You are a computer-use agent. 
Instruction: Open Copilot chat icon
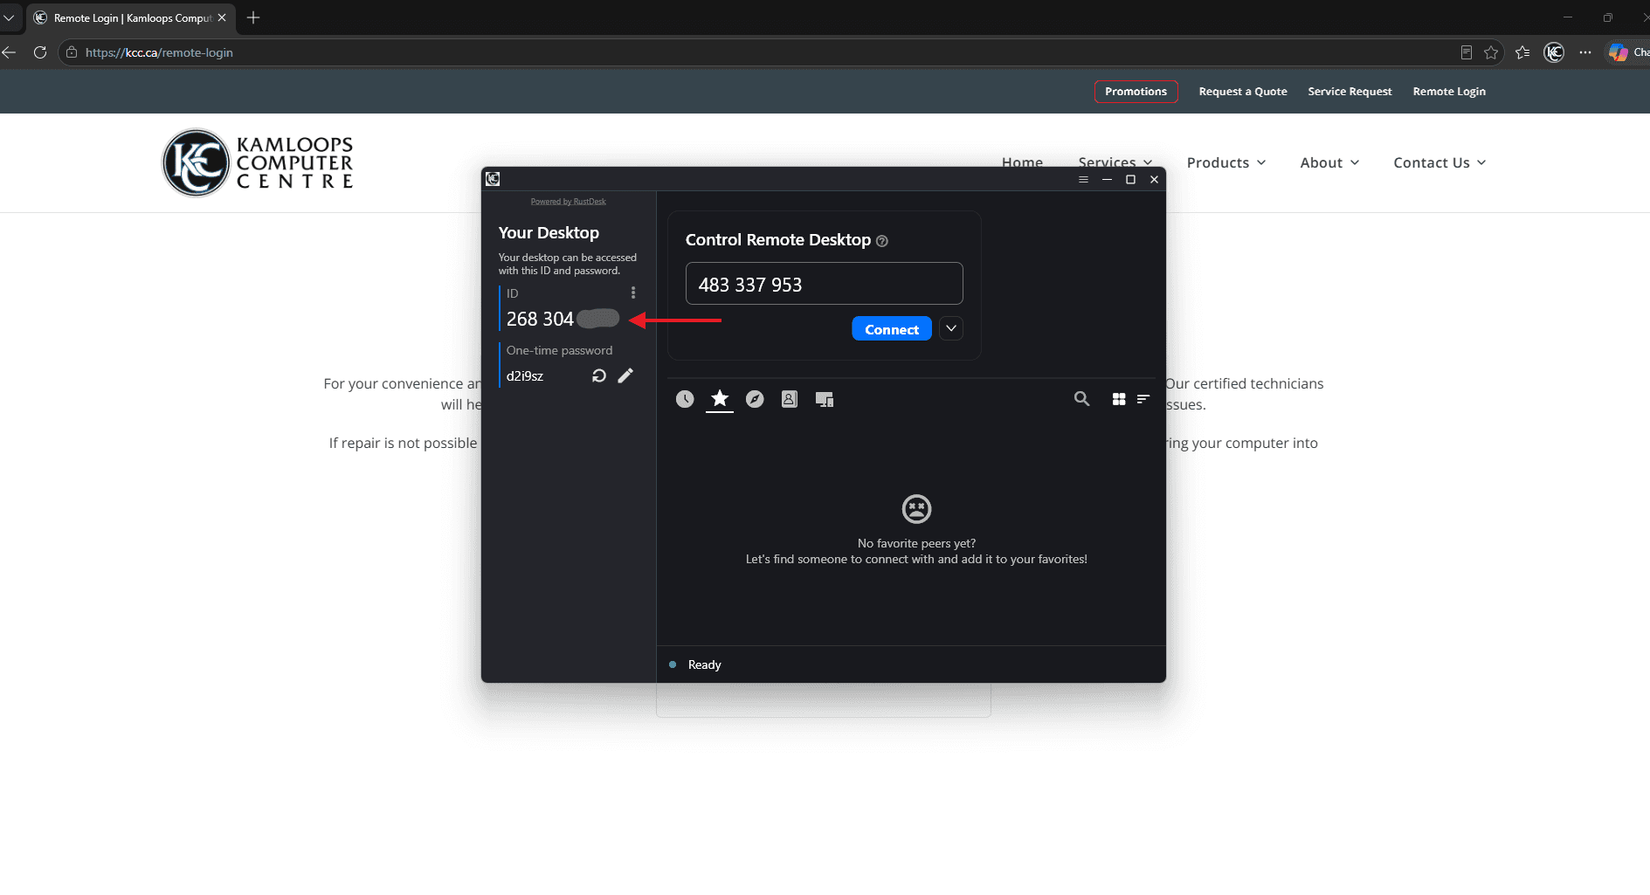pyautogui.click(x=1619, y=52)
